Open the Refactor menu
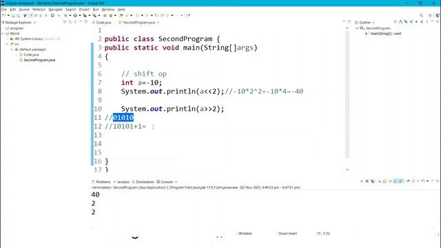 [39, 9]
